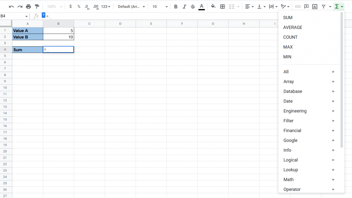Open the font family dropdown

click(131, 6)
